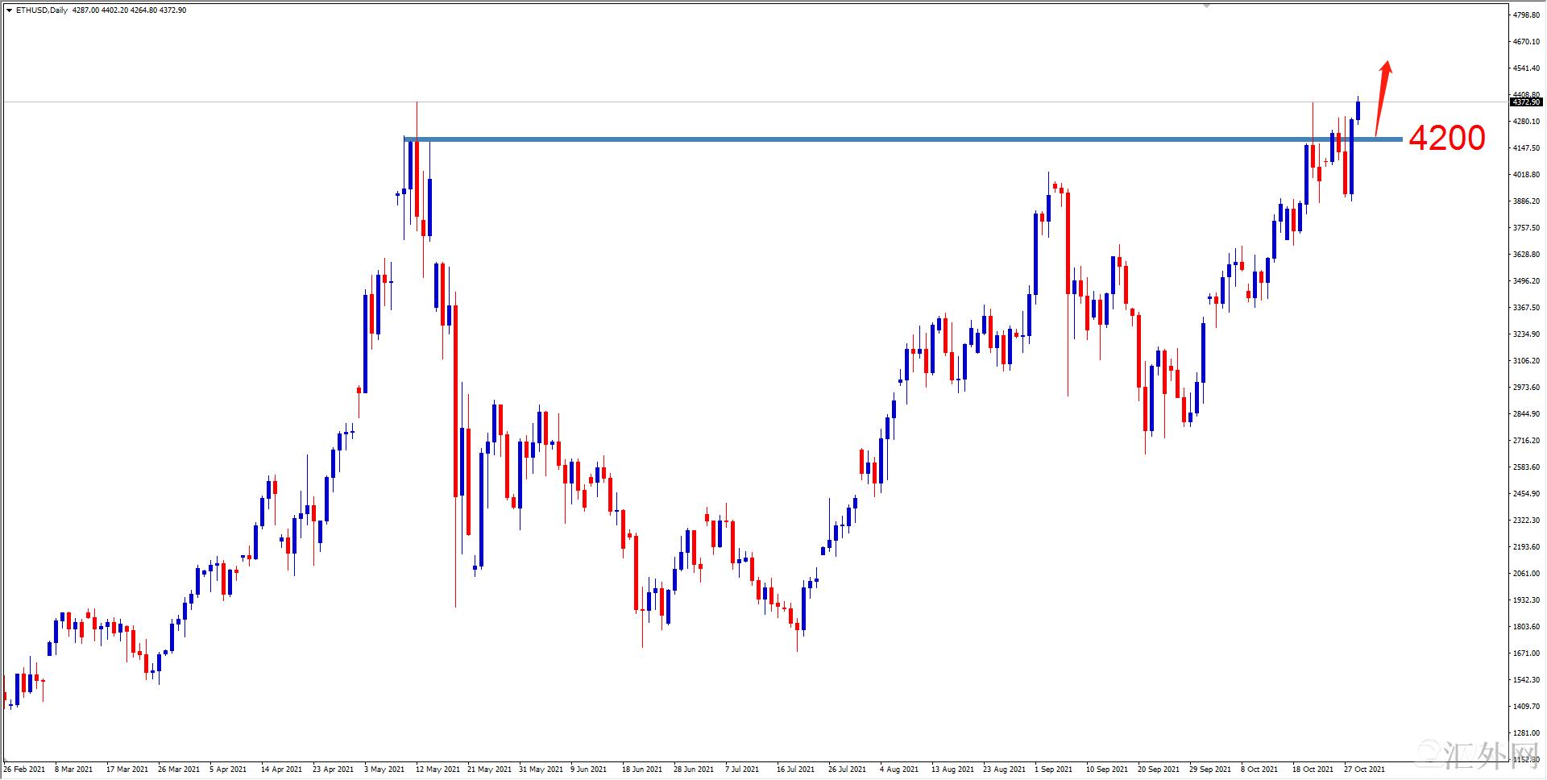This screenshot has height=780, width=1547.
Task: Click the 13 Aug 2021 date label
Action: (952, 770)
